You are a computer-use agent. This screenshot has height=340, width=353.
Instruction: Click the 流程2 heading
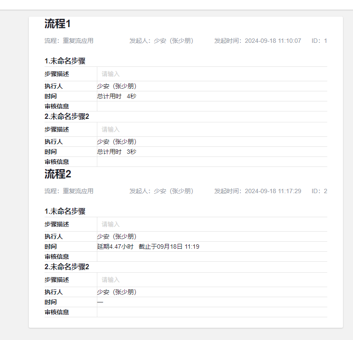[58, 174]
